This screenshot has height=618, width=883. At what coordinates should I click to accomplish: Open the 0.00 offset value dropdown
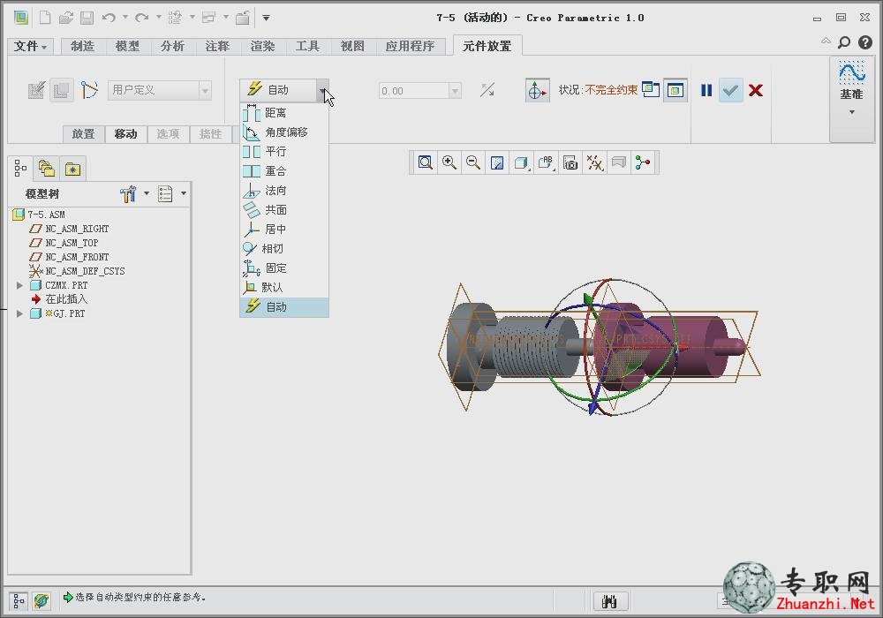click(455, 91)
